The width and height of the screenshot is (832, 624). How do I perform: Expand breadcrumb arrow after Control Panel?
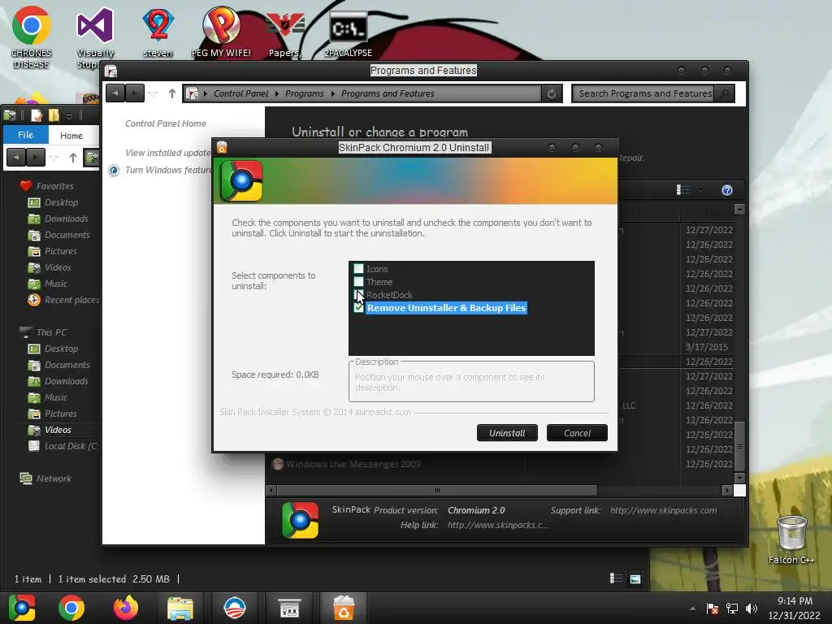[276, 93]
